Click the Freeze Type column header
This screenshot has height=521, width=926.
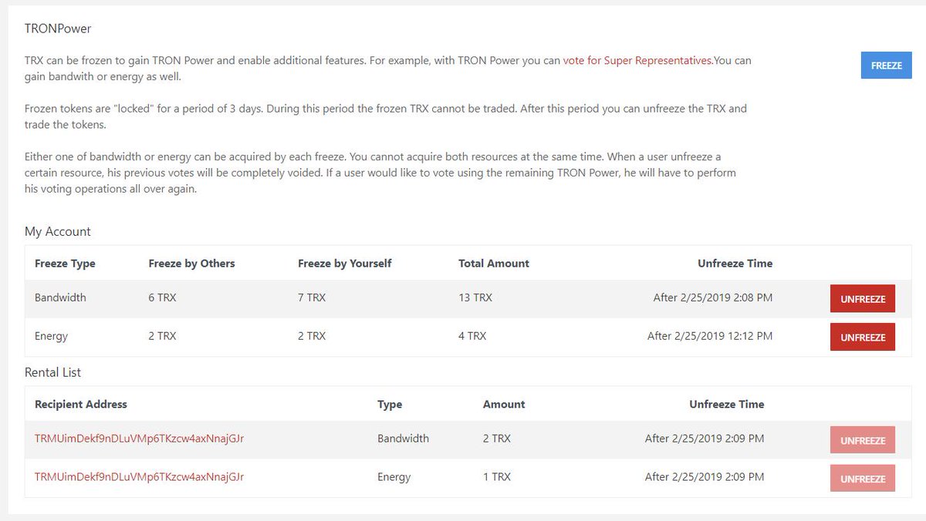65,264
